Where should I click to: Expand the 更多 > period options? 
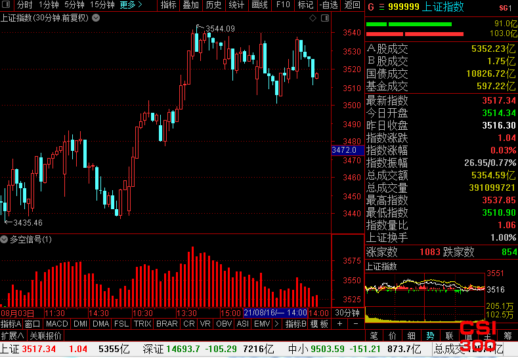131,5
